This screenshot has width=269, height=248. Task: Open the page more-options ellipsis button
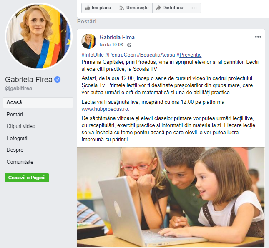pos(194,8)
